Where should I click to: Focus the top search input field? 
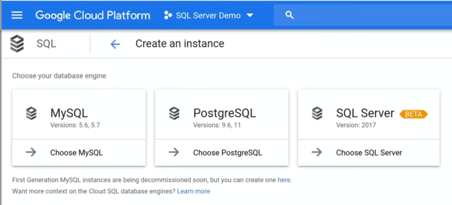tap(363, 15)
